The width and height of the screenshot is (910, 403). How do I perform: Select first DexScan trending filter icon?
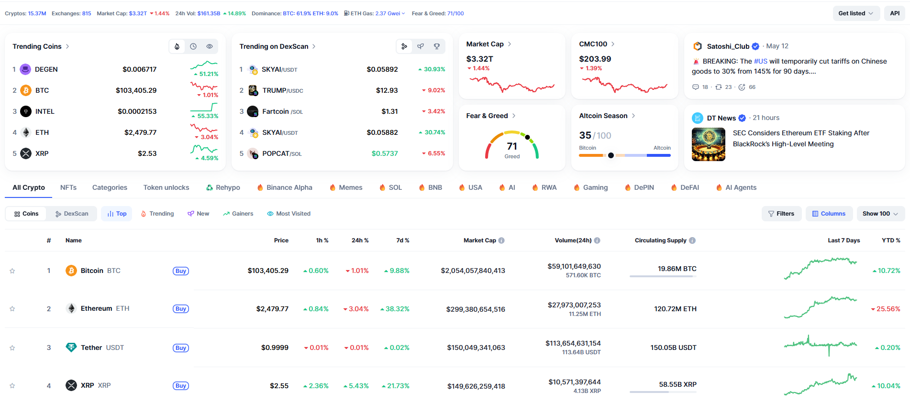click(x=404, y=46)
